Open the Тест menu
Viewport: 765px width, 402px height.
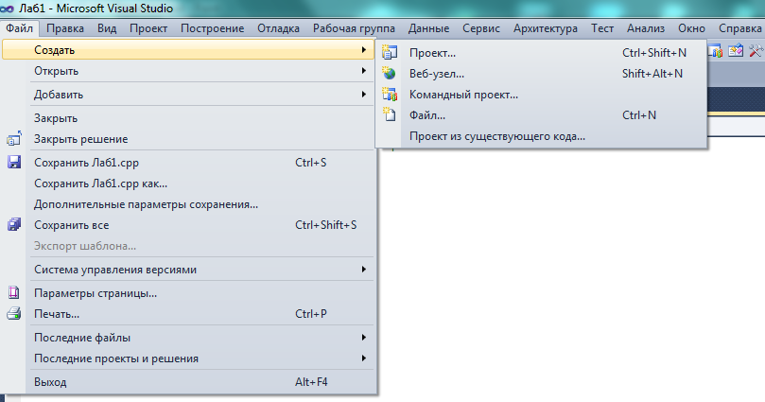(x=602, y=28)
